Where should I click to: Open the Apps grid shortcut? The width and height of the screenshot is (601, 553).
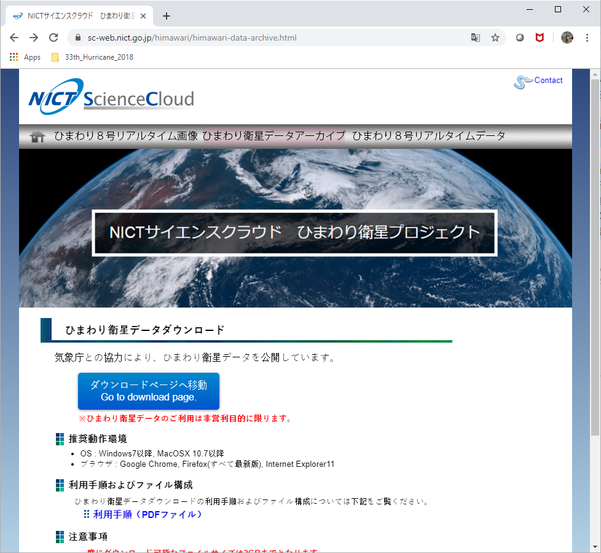25,57
